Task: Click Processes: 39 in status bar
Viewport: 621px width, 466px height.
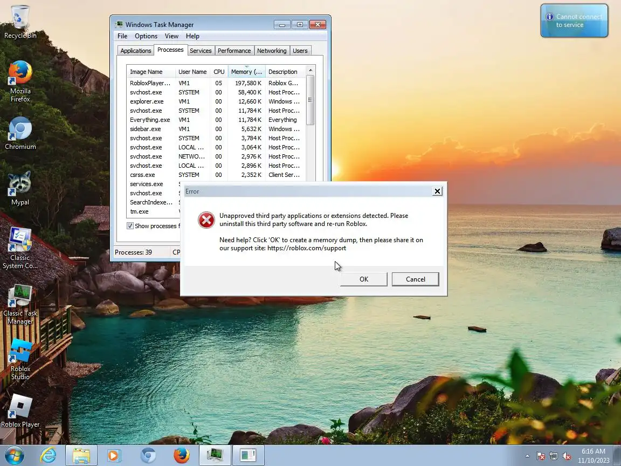Action: 133,252
